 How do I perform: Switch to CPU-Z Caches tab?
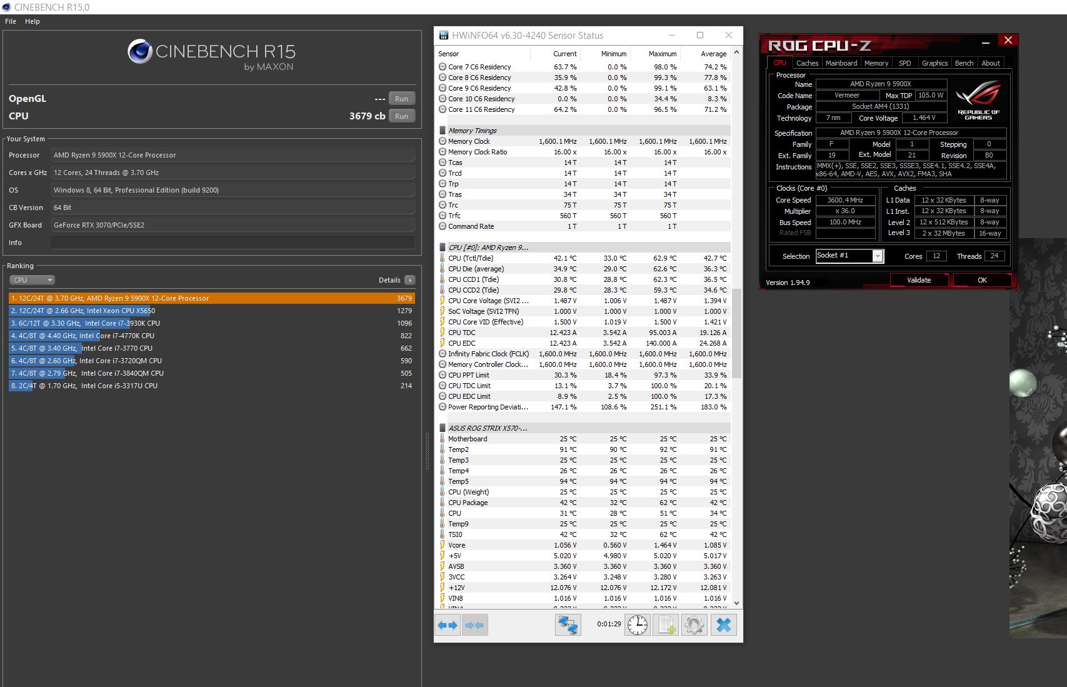coord(807,63)
